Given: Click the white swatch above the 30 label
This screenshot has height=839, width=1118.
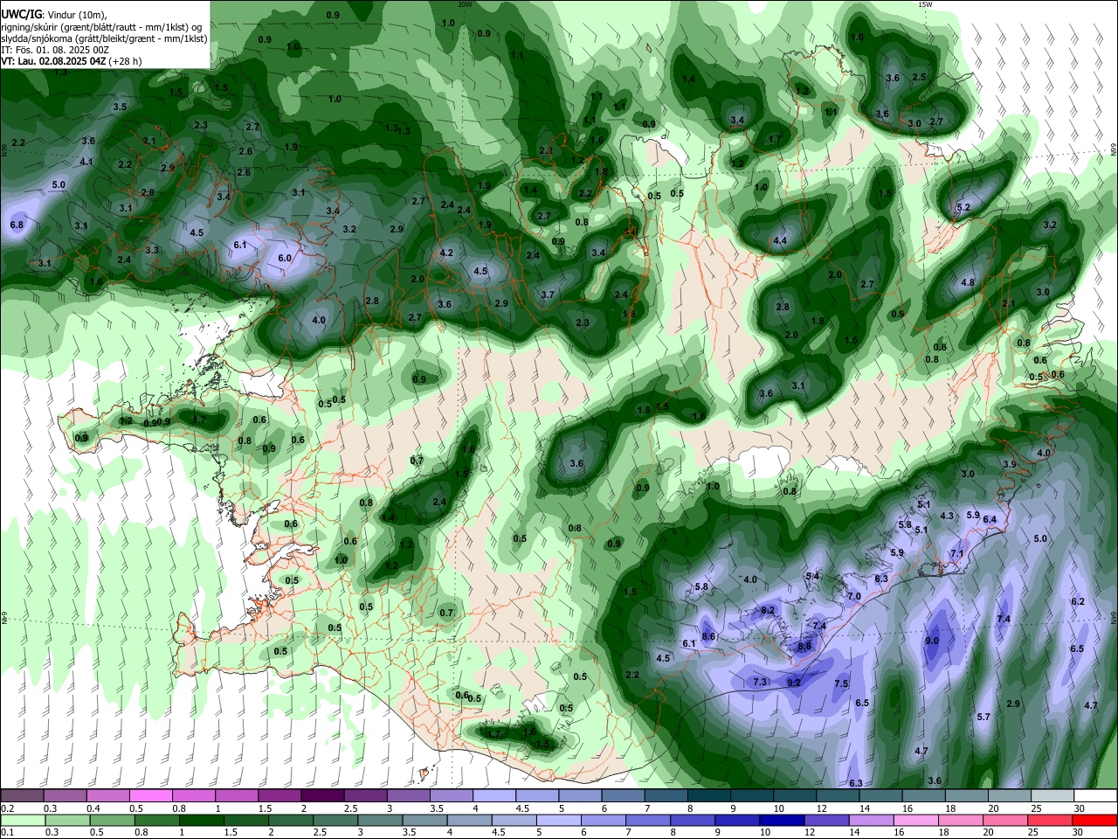Looking at the screenshot, I should (1095, 795).
